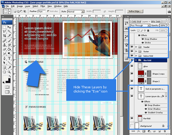
Task: Select the Healing Brush tool
Action: click(4, 41)
